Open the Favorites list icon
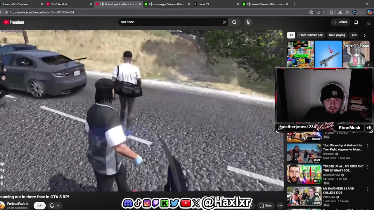Screen dimensions: 374x210 [347, 12]
